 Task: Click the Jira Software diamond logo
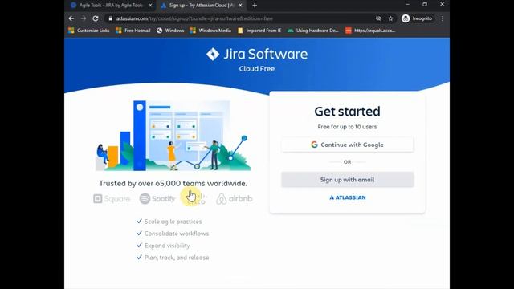coord(213,54)
